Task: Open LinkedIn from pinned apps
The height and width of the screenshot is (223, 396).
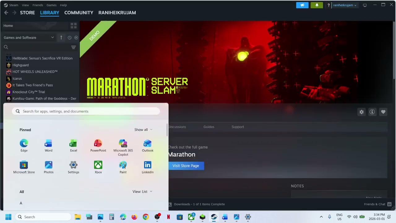Action: coord(148,168)
